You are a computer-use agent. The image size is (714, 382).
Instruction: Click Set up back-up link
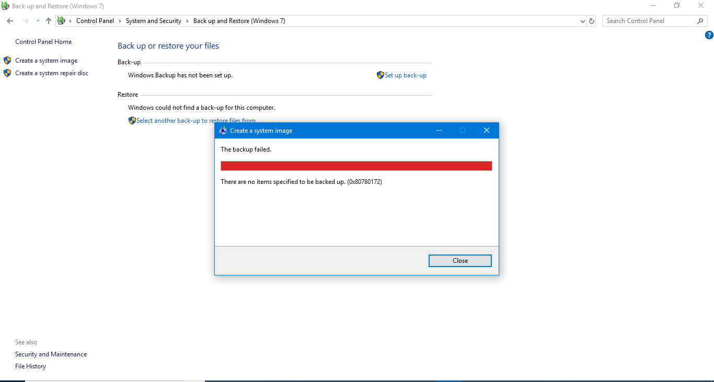[x=406, y=75]
